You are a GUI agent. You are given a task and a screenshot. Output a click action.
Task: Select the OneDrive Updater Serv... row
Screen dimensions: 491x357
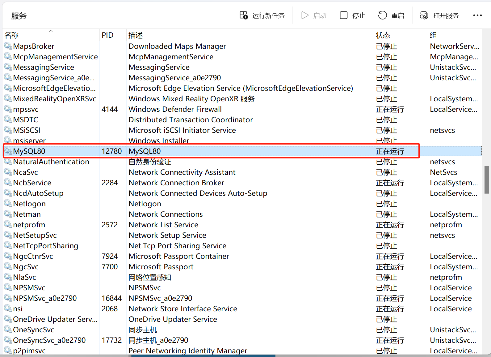[x=242, y=319]
